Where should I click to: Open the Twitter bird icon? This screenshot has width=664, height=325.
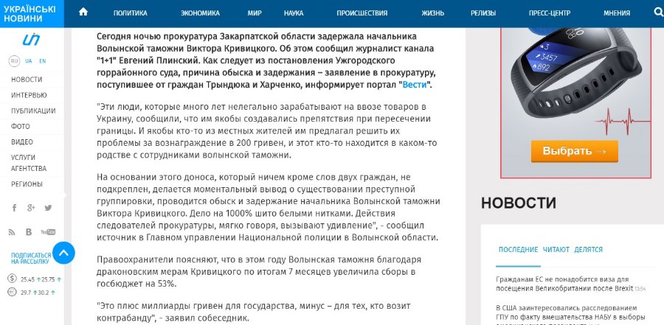48,208
